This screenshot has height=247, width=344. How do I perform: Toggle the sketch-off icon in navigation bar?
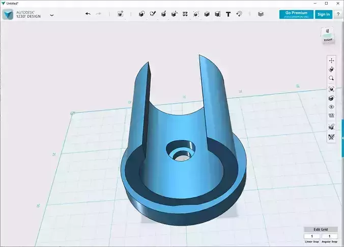click(331, 137)
